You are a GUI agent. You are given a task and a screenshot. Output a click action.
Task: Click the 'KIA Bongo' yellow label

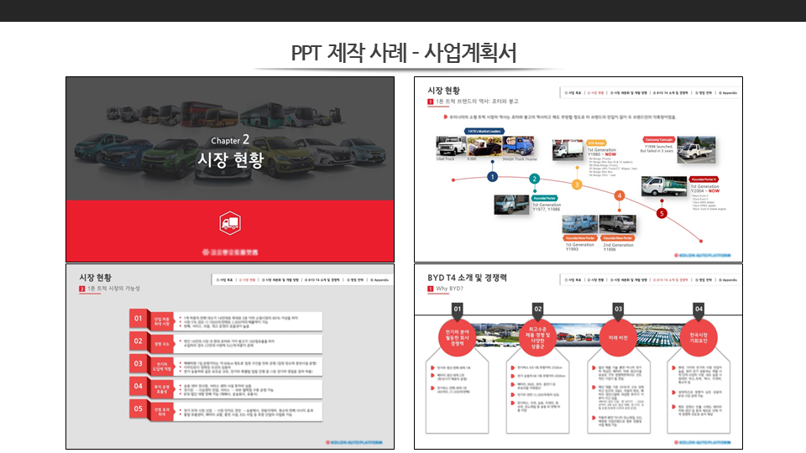click(x=597, y=143)
